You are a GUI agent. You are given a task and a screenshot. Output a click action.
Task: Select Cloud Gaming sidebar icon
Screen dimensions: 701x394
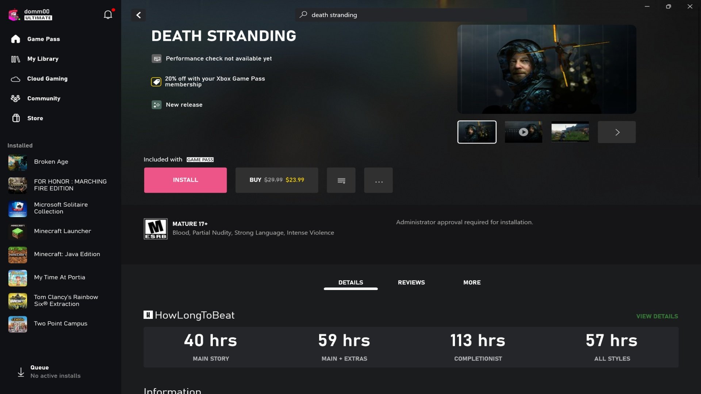[15, 78]
